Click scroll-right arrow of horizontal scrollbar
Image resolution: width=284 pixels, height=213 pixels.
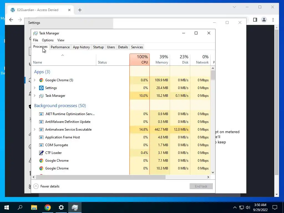208,177
